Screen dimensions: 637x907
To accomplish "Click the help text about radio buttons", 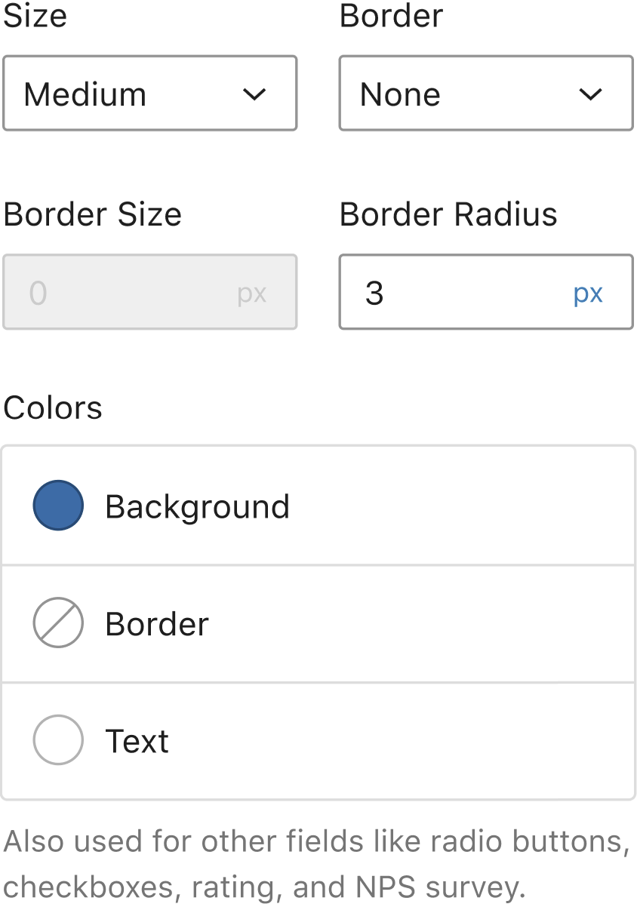I will click(317, 864).
